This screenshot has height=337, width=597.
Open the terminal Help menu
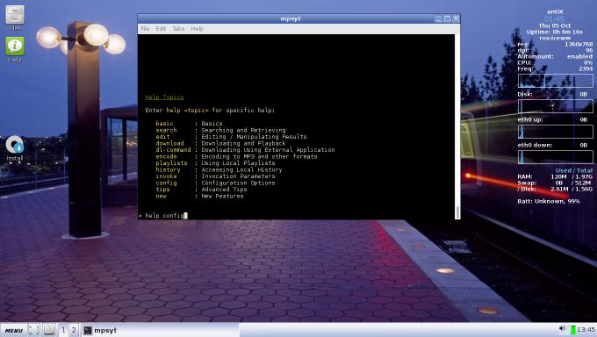tap(198, 29)
